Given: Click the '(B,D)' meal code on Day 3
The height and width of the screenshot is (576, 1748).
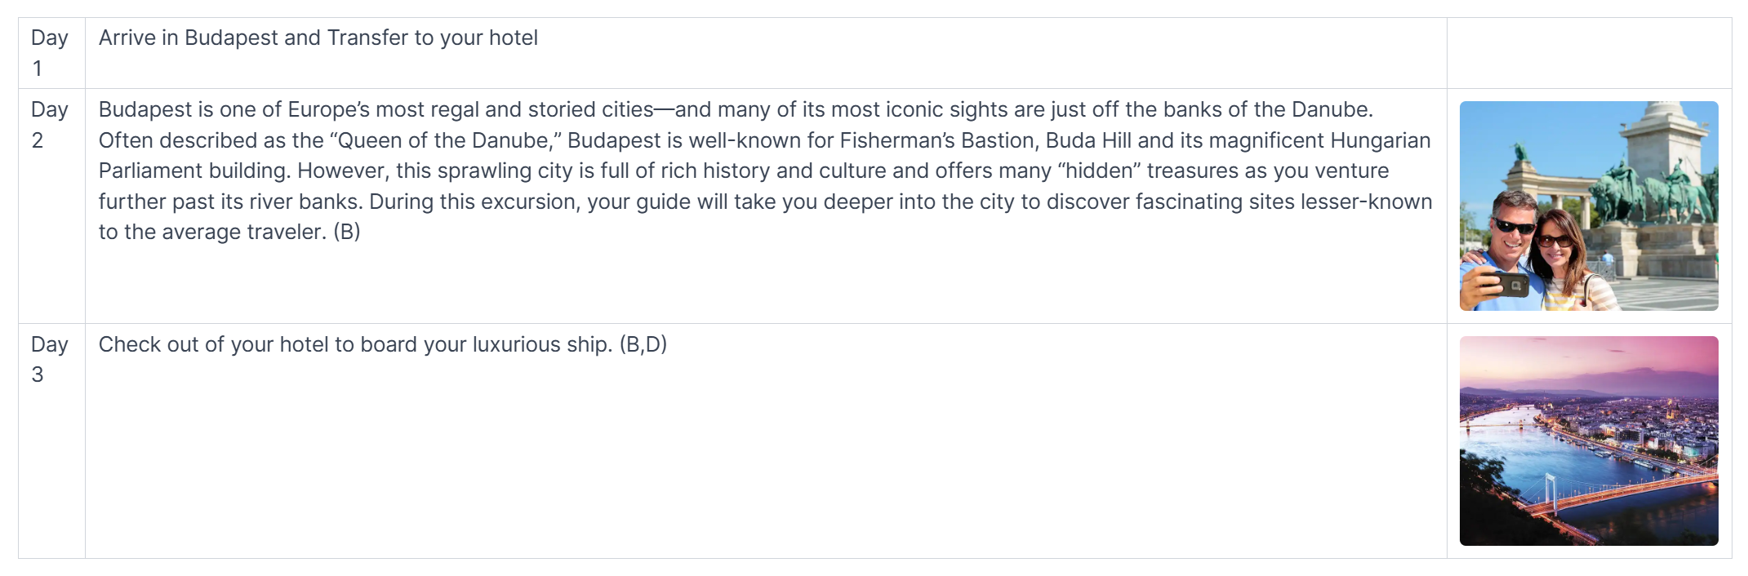Looking at the screenshot, I should click(x=643, y=344).
